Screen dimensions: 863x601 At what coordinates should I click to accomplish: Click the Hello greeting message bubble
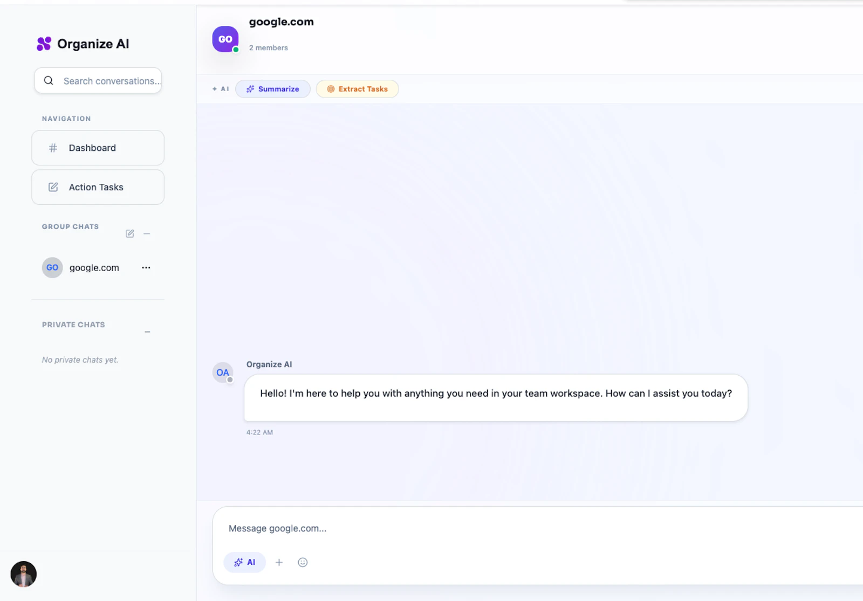pyautogui.click(x=496, y=398)
